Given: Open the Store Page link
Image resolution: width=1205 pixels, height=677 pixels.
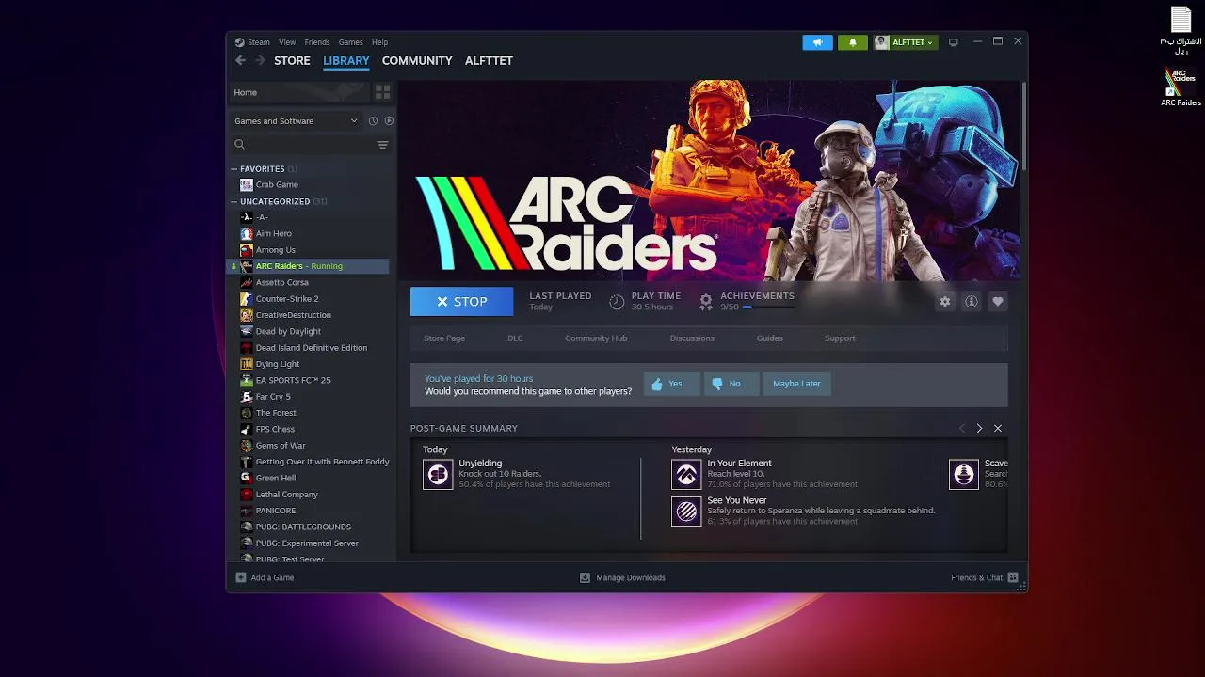Looking at the screenshot, I should pyautogui.click(x=444, y=338).
